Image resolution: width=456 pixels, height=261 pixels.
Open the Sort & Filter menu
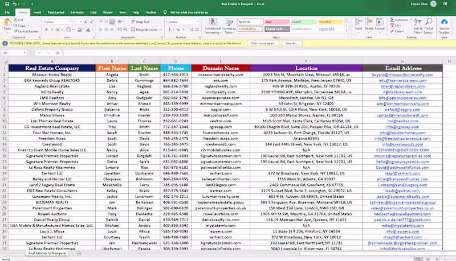[x=417, y=26]
